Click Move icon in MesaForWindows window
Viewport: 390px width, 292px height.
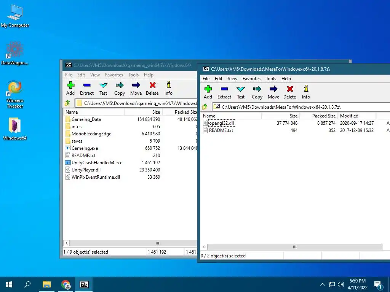273,89
